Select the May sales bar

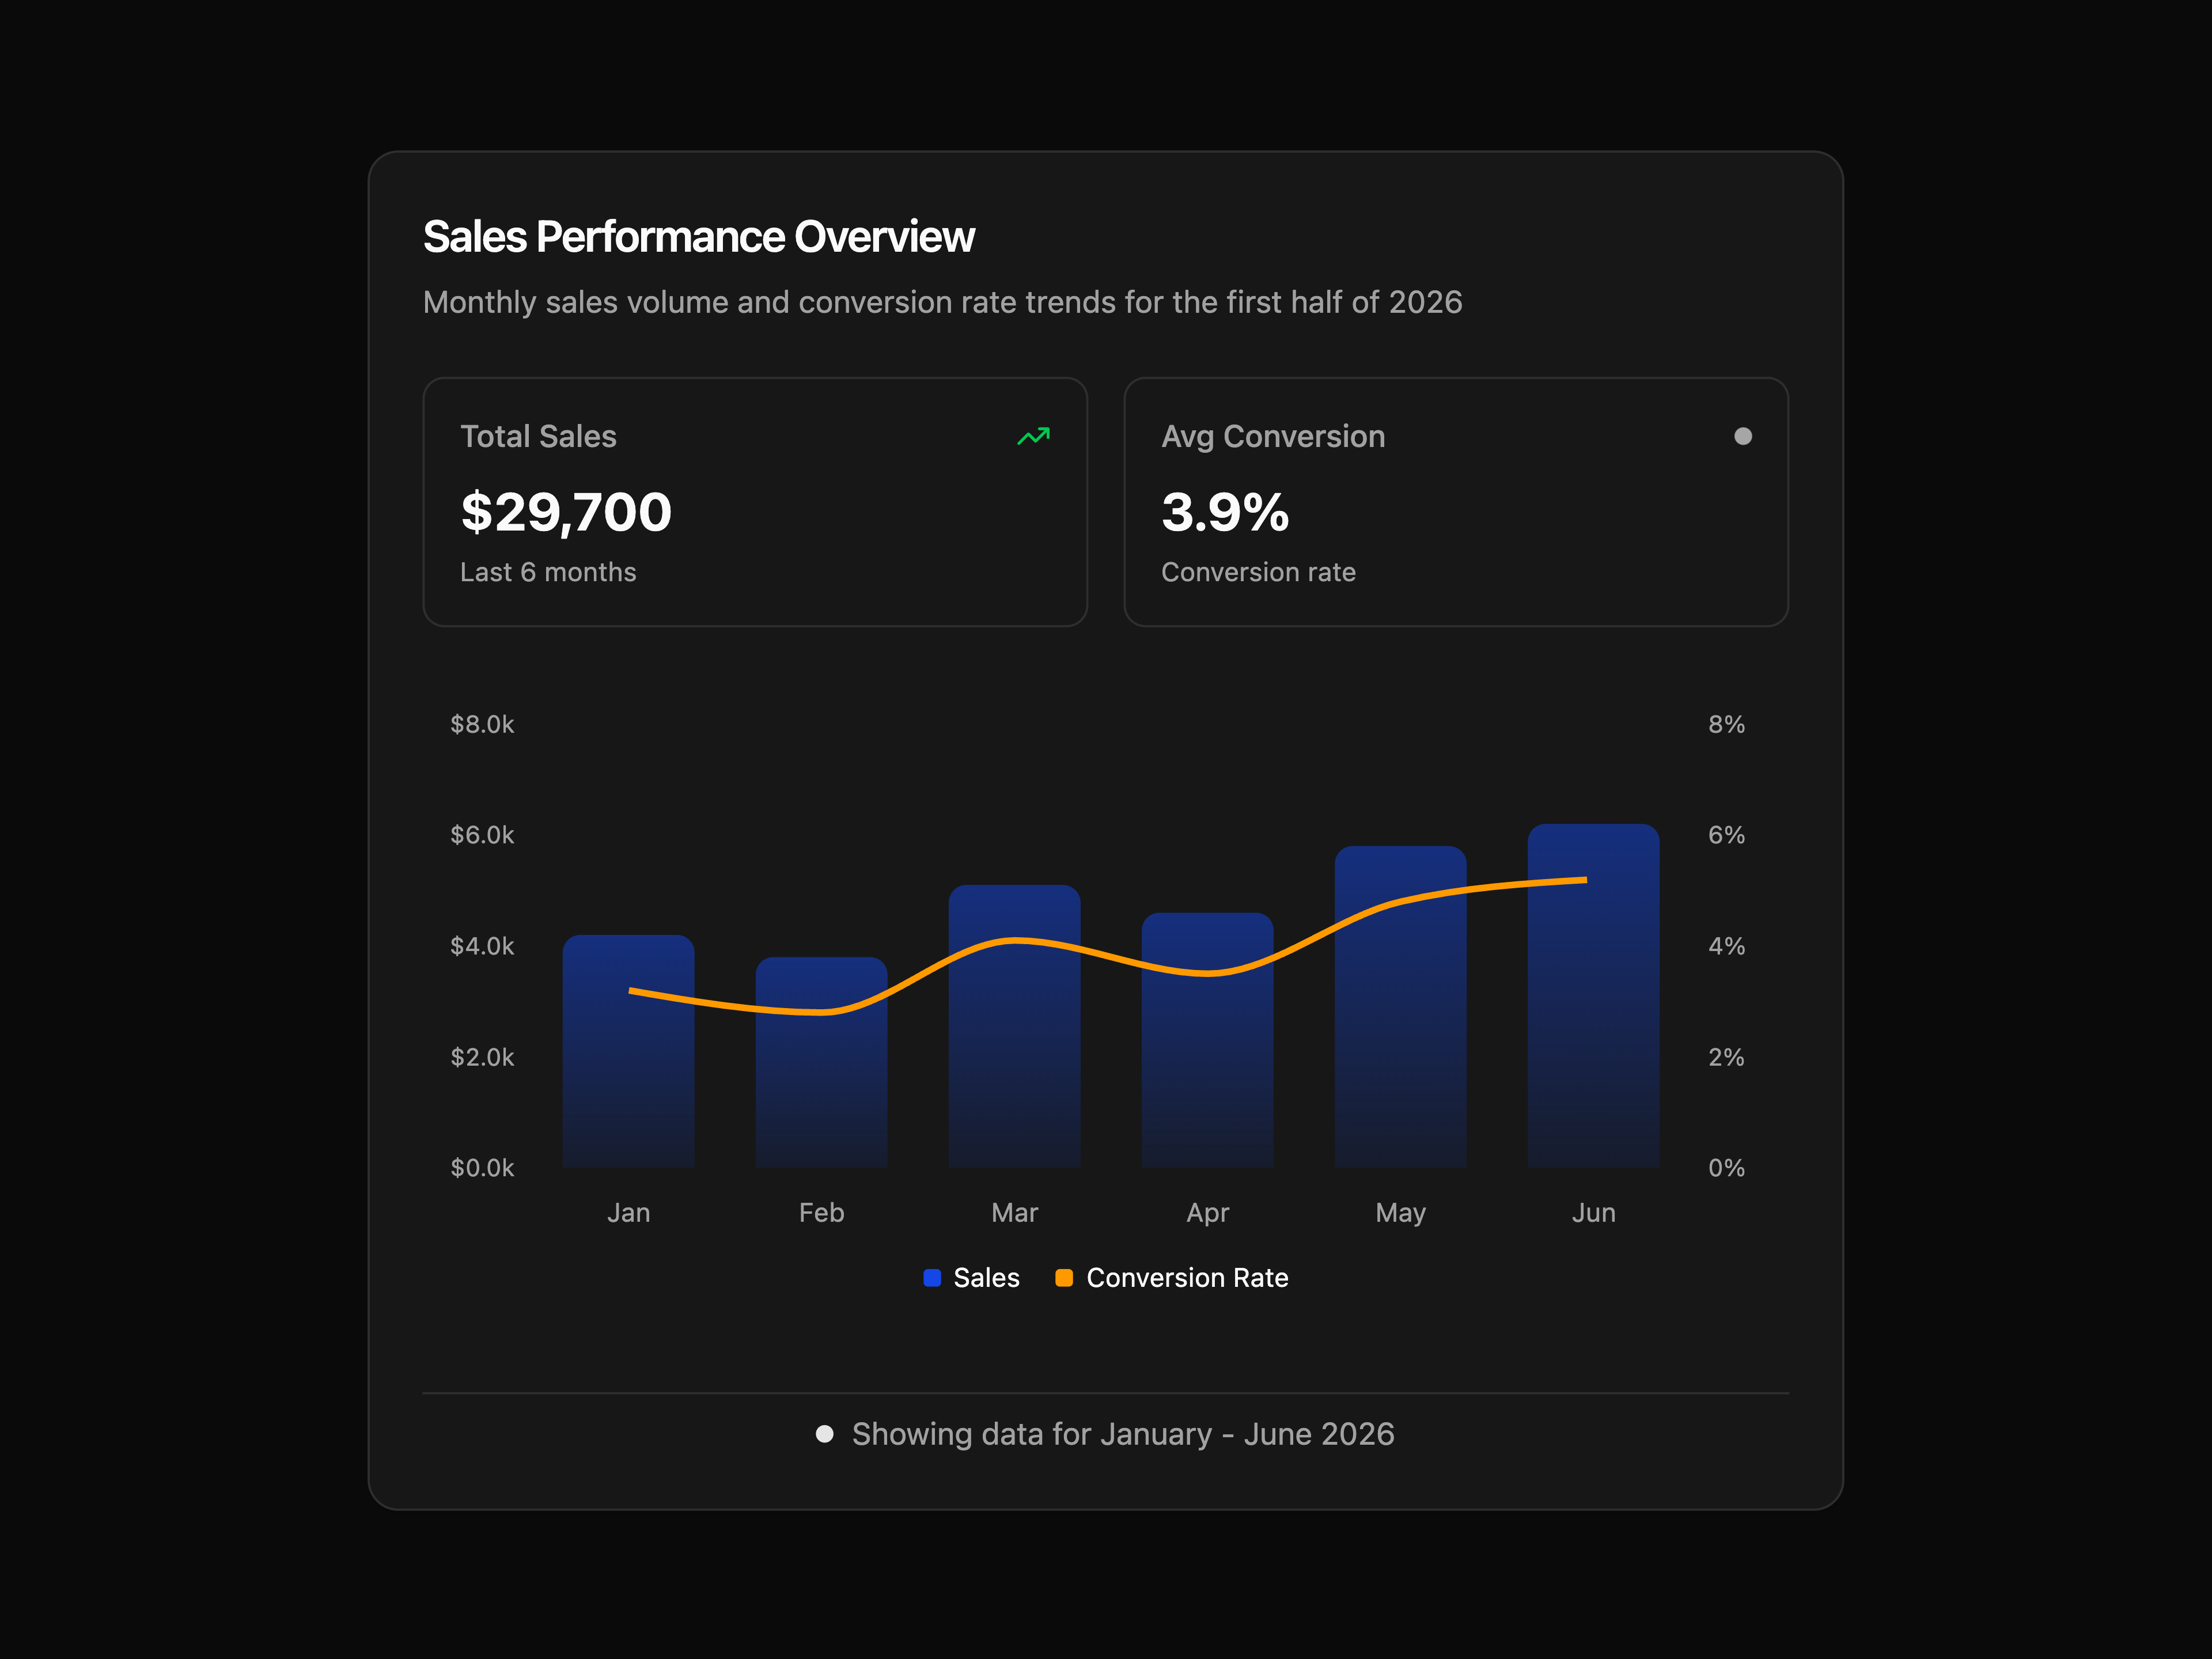tap(1400, 1007)
